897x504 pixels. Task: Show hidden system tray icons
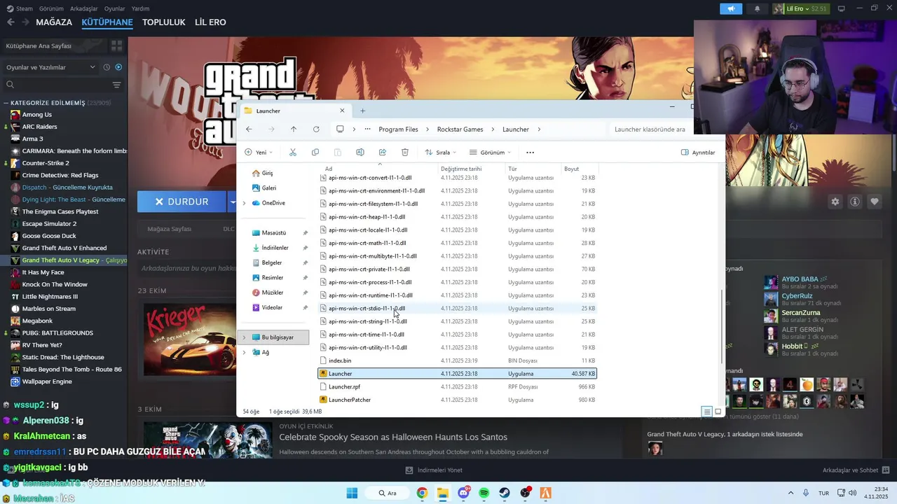click(x=791, y=493)
